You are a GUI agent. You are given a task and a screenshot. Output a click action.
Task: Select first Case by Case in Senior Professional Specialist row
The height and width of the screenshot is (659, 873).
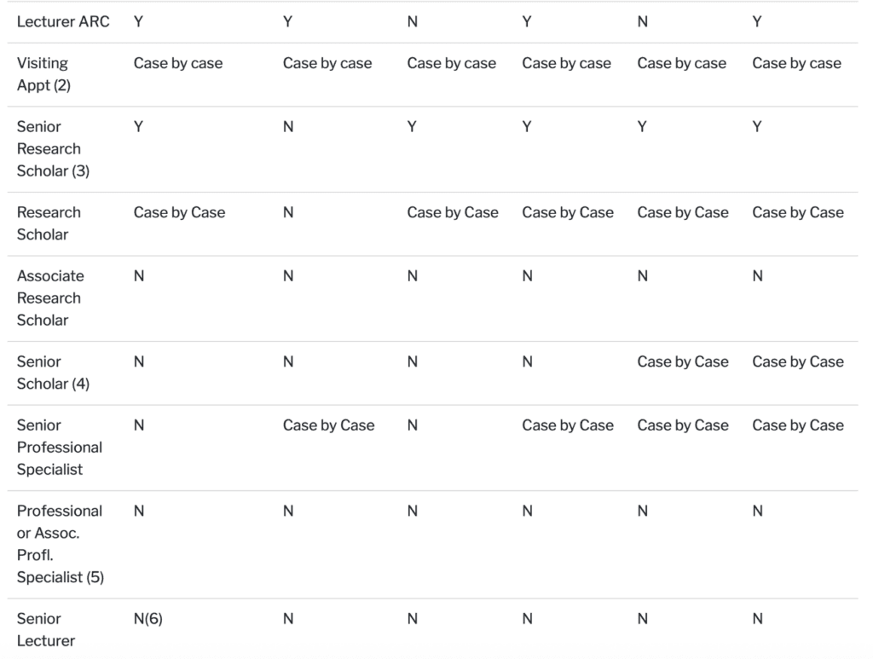(x=328, y=425)
